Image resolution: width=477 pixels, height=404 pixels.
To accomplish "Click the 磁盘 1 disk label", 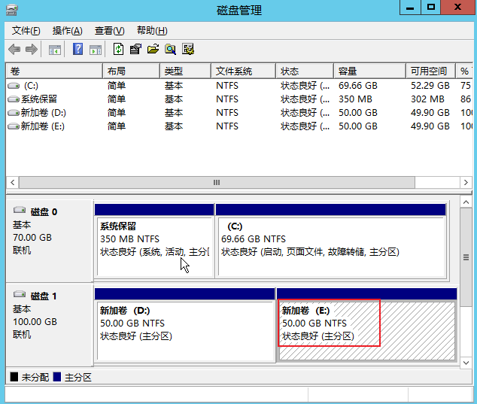I will point(44,296).
